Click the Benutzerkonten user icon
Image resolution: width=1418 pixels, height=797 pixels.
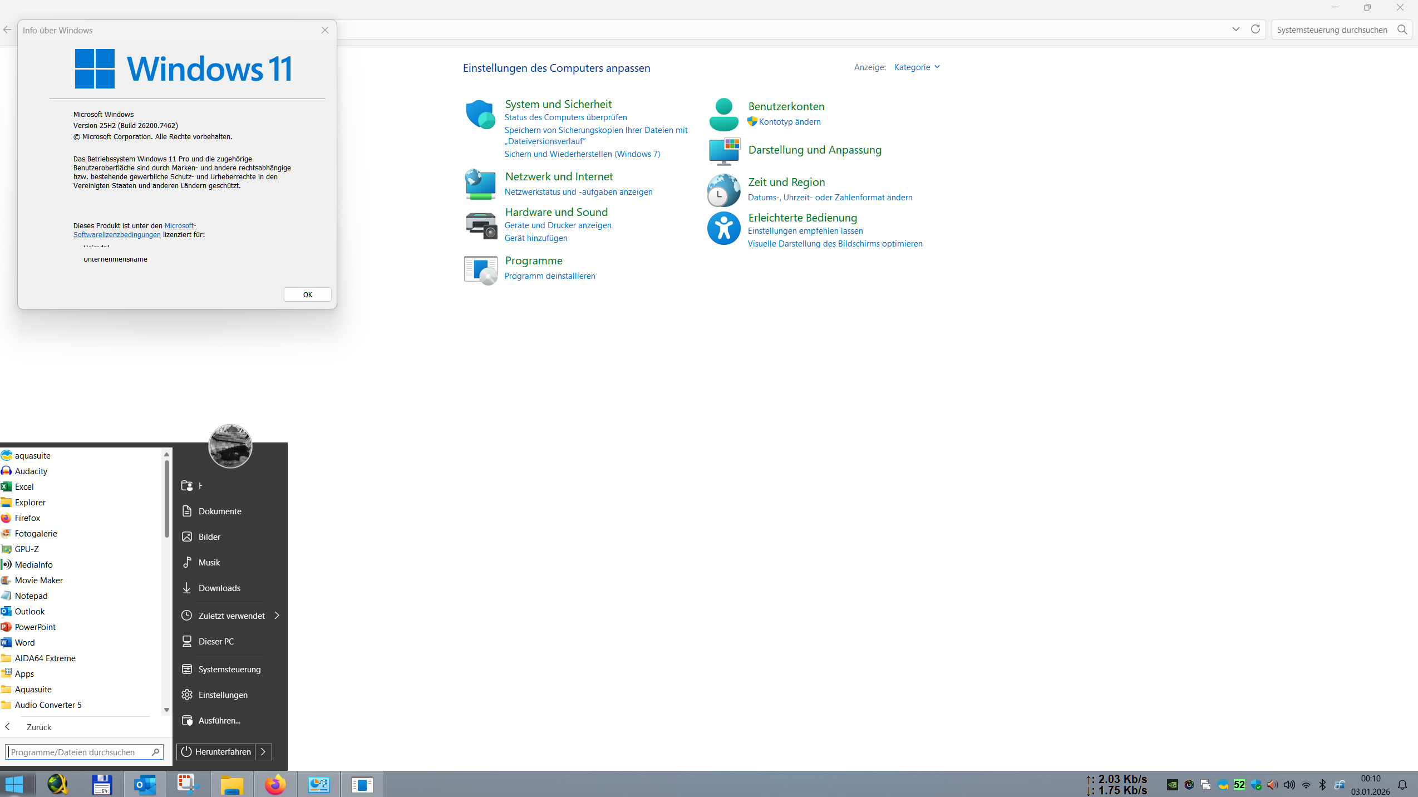coord(723,115)
